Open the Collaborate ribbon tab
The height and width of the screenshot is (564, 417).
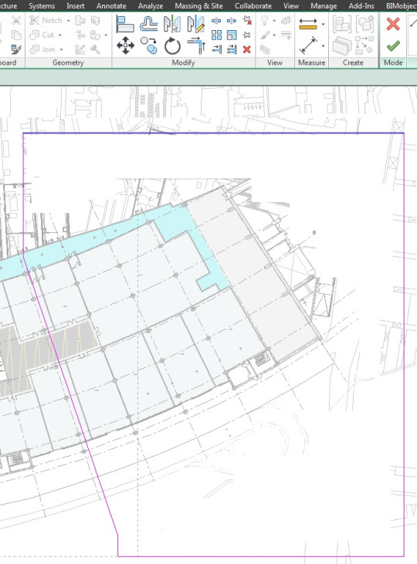click(253, 6)
